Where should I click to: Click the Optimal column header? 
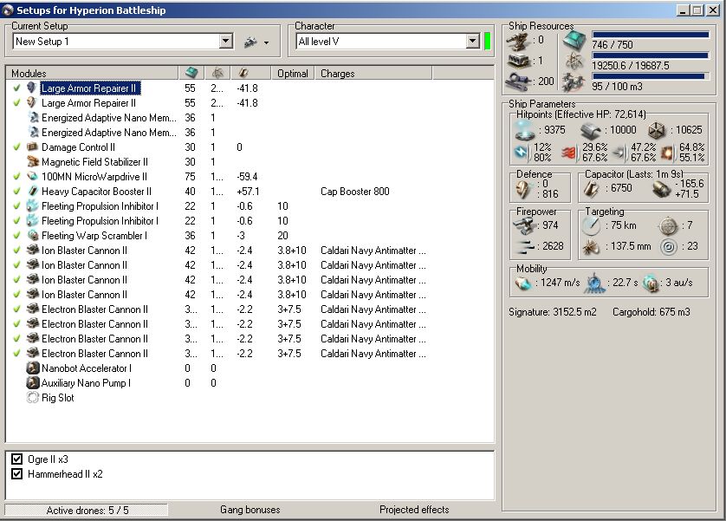point(293,73)
